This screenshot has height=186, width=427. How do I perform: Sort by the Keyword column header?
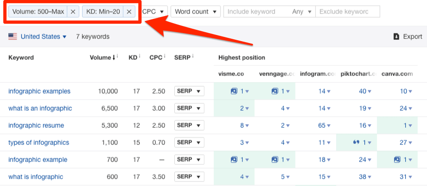pyautogui.click(x=21, y=58)
